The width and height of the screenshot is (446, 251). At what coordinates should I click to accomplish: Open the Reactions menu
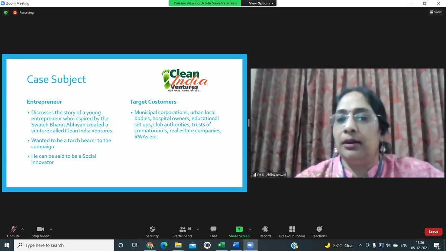tap(319, 231)
